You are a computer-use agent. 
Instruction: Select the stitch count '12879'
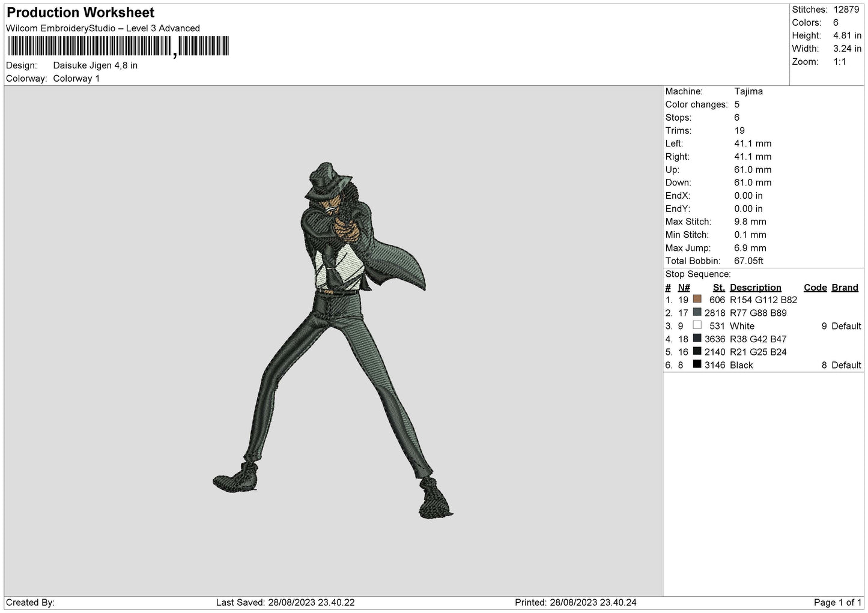click(x=846, y=10)
